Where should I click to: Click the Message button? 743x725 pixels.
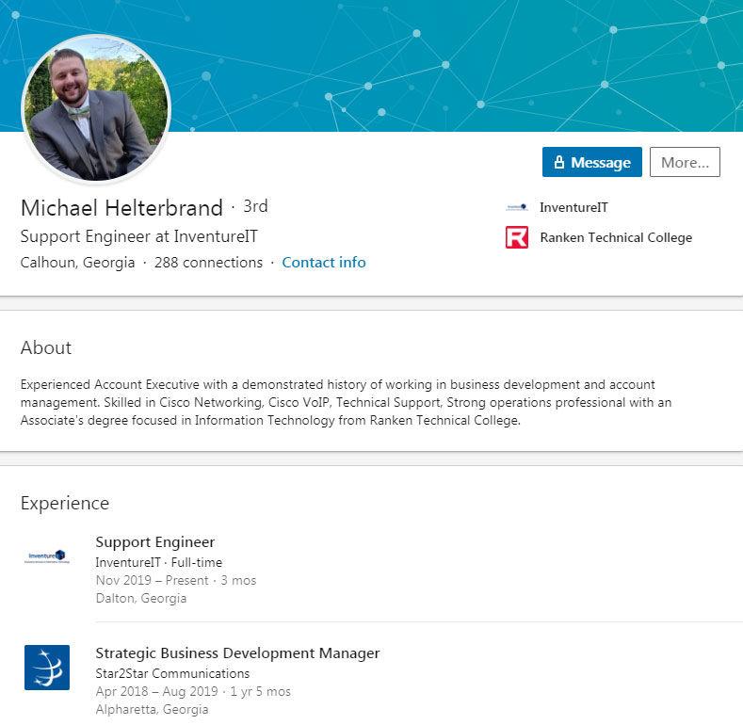[x=591, y=162]
